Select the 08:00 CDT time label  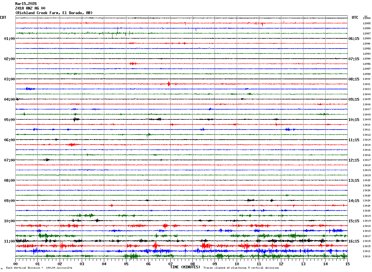(x=10, y=181)
